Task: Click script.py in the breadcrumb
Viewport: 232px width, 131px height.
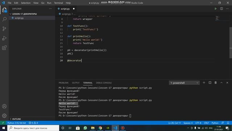Action: [x=66, y=14]
